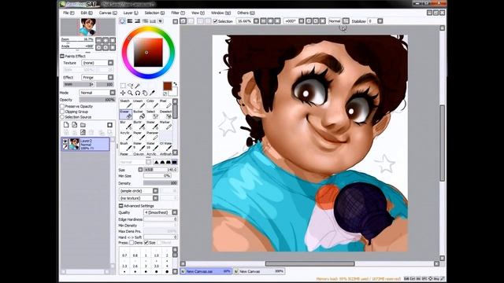Collapse the Advanced Settings section
The image size is (504, 283).
(120, 206)
